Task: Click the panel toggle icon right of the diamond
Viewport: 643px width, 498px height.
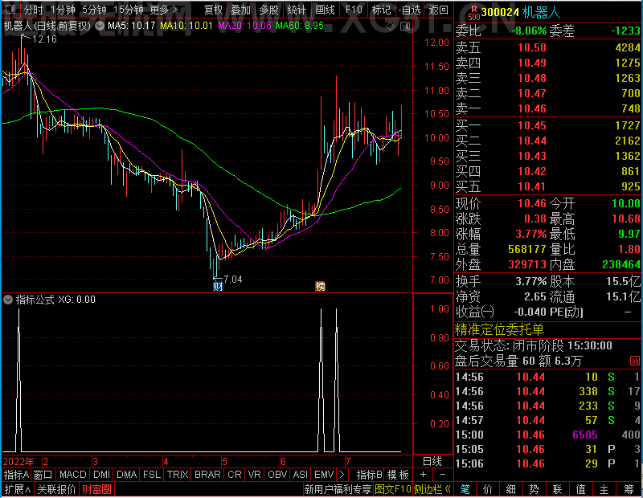Action: click(x=405, y=27)
